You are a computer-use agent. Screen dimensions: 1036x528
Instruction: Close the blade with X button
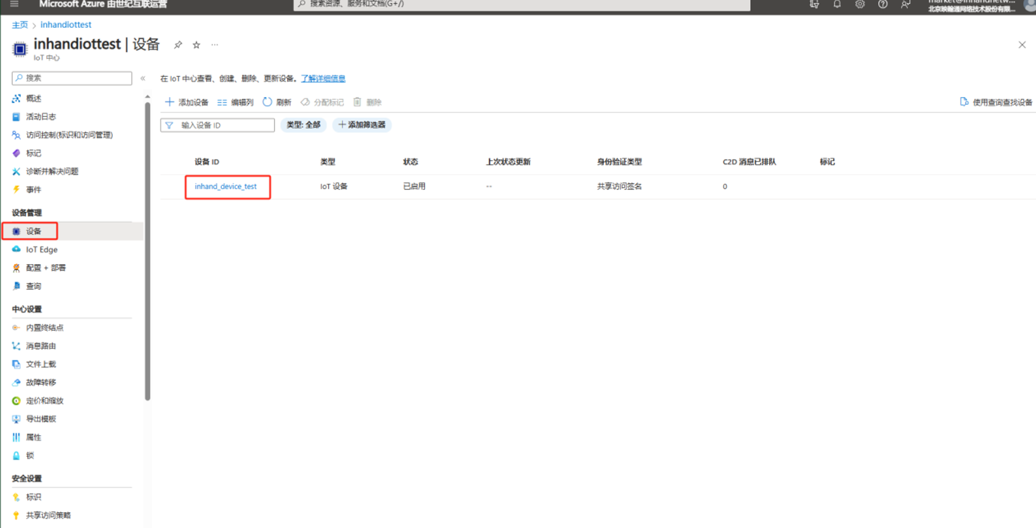(x=1022, y=45)
